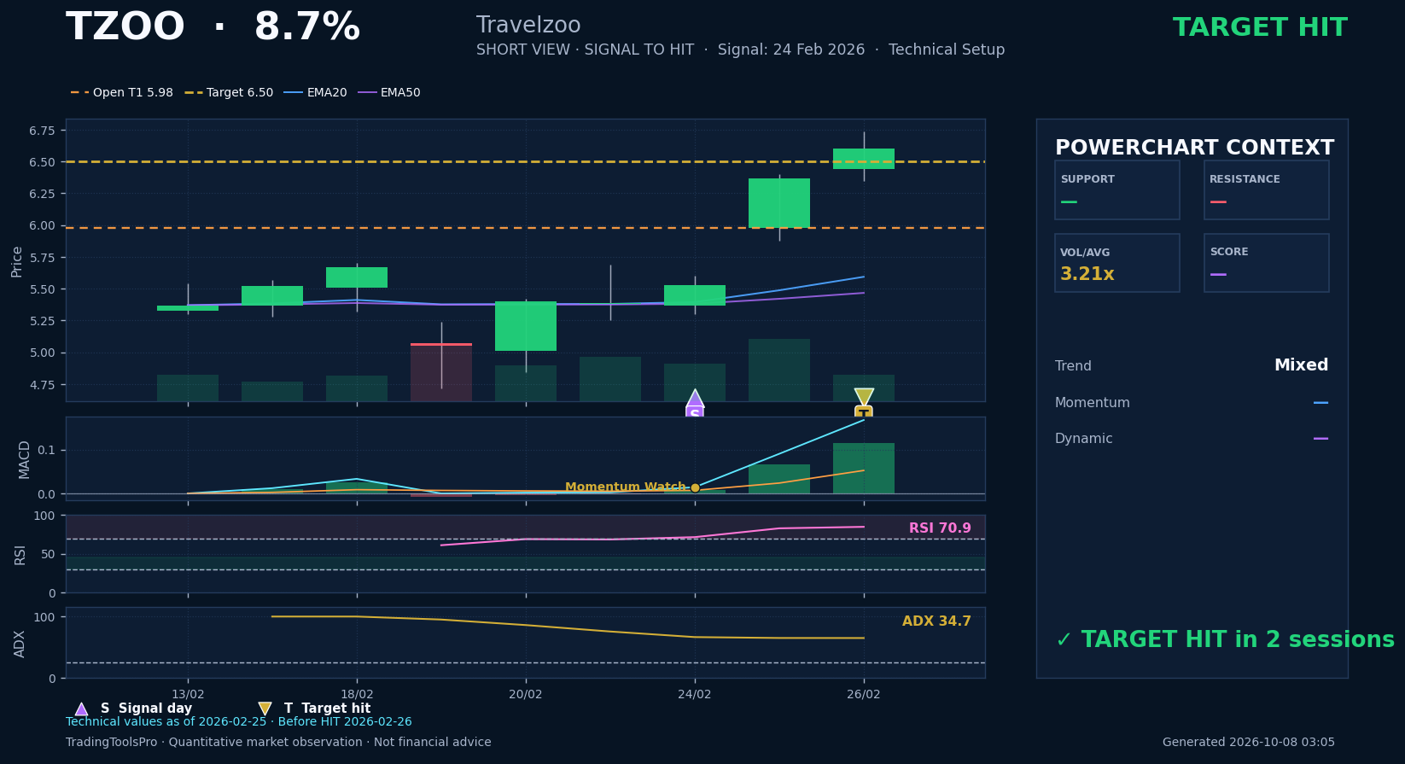Click the Momentum row blue dash
1405x764 pixels.
tap(1320, 402)
